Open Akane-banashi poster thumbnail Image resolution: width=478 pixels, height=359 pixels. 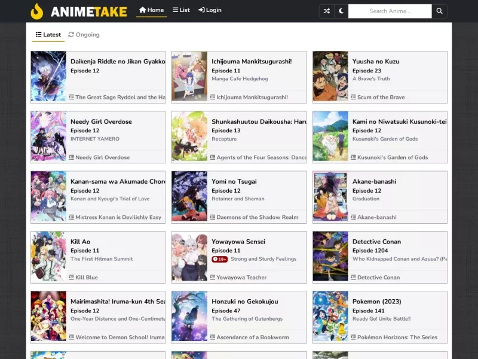[330, 196]
